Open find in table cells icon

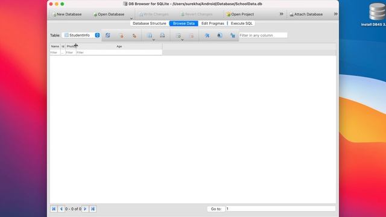pos(220,36)
